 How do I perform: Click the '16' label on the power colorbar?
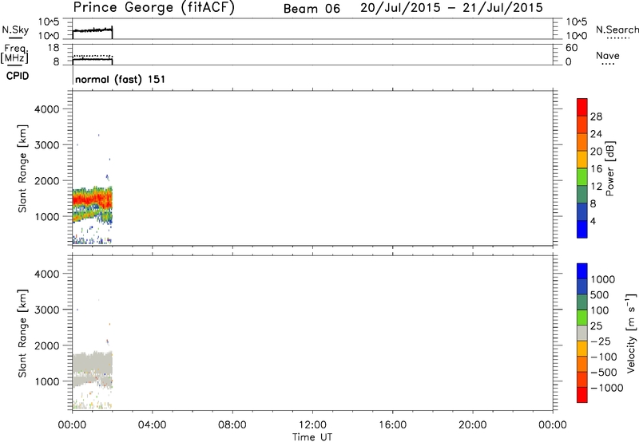(596, 168)
